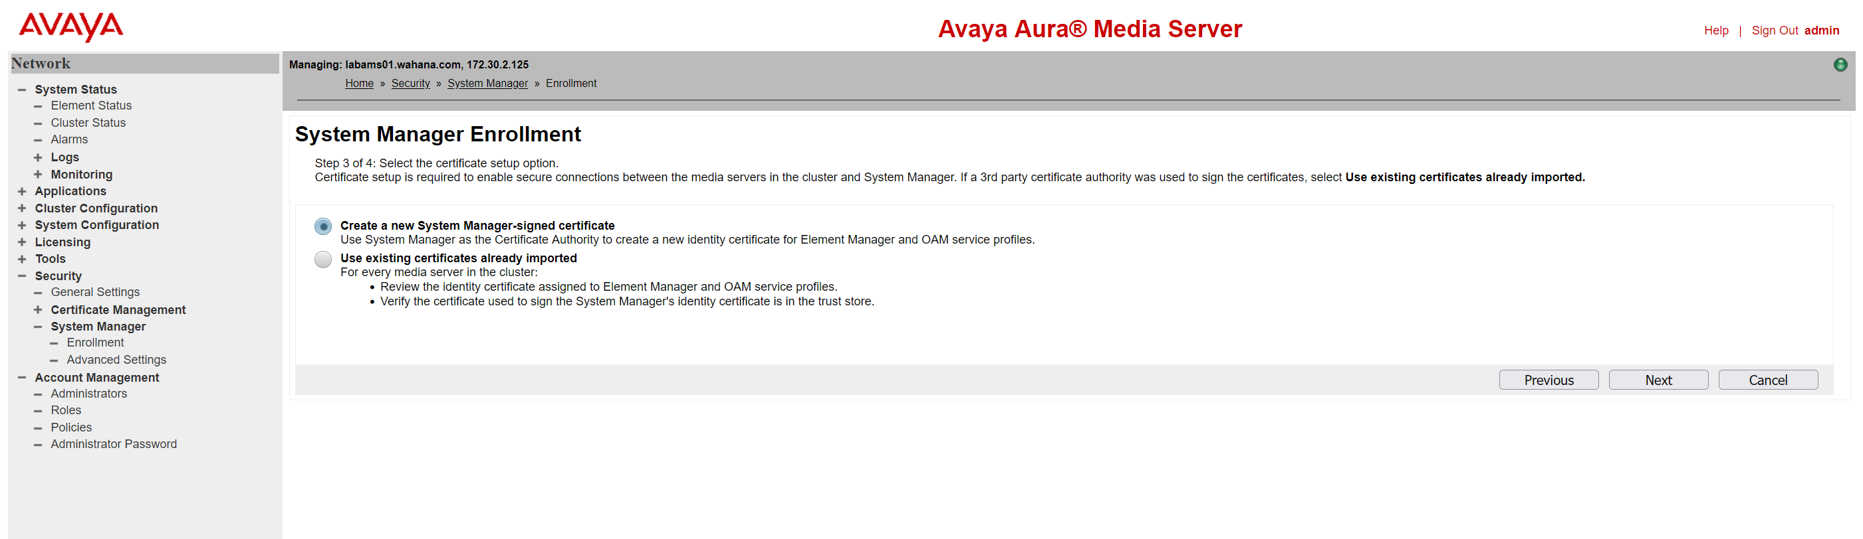
Task: Collapse the System Status section
Action: point(22,90)
